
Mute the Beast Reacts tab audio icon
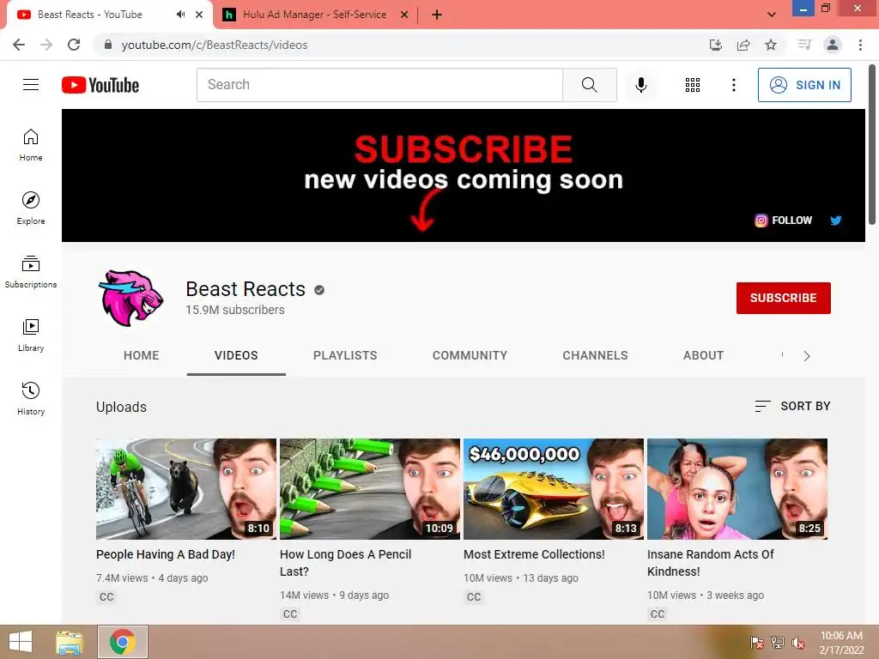[180, 15]
